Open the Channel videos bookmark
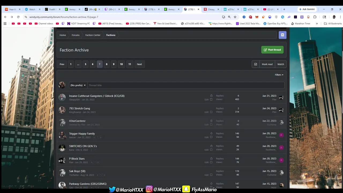Image resolution: width=343 pixels, height=193 pixels. (44, 24)
